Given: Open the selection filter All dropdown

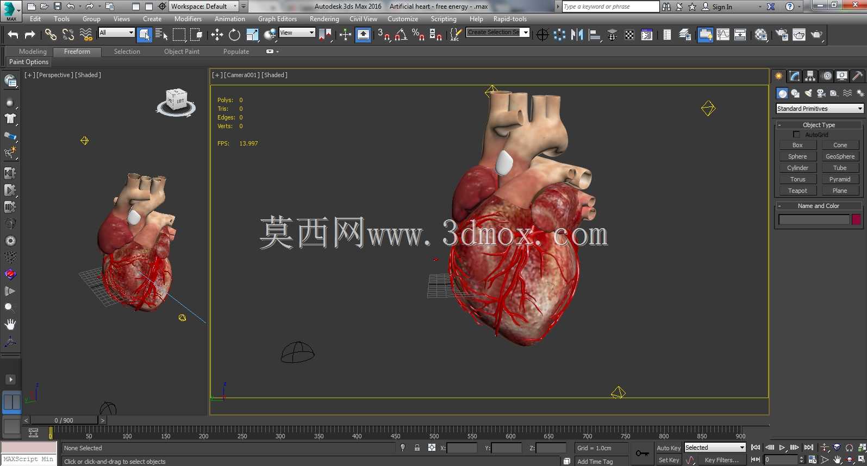Looking at the screenshot, I should (116, 33).
